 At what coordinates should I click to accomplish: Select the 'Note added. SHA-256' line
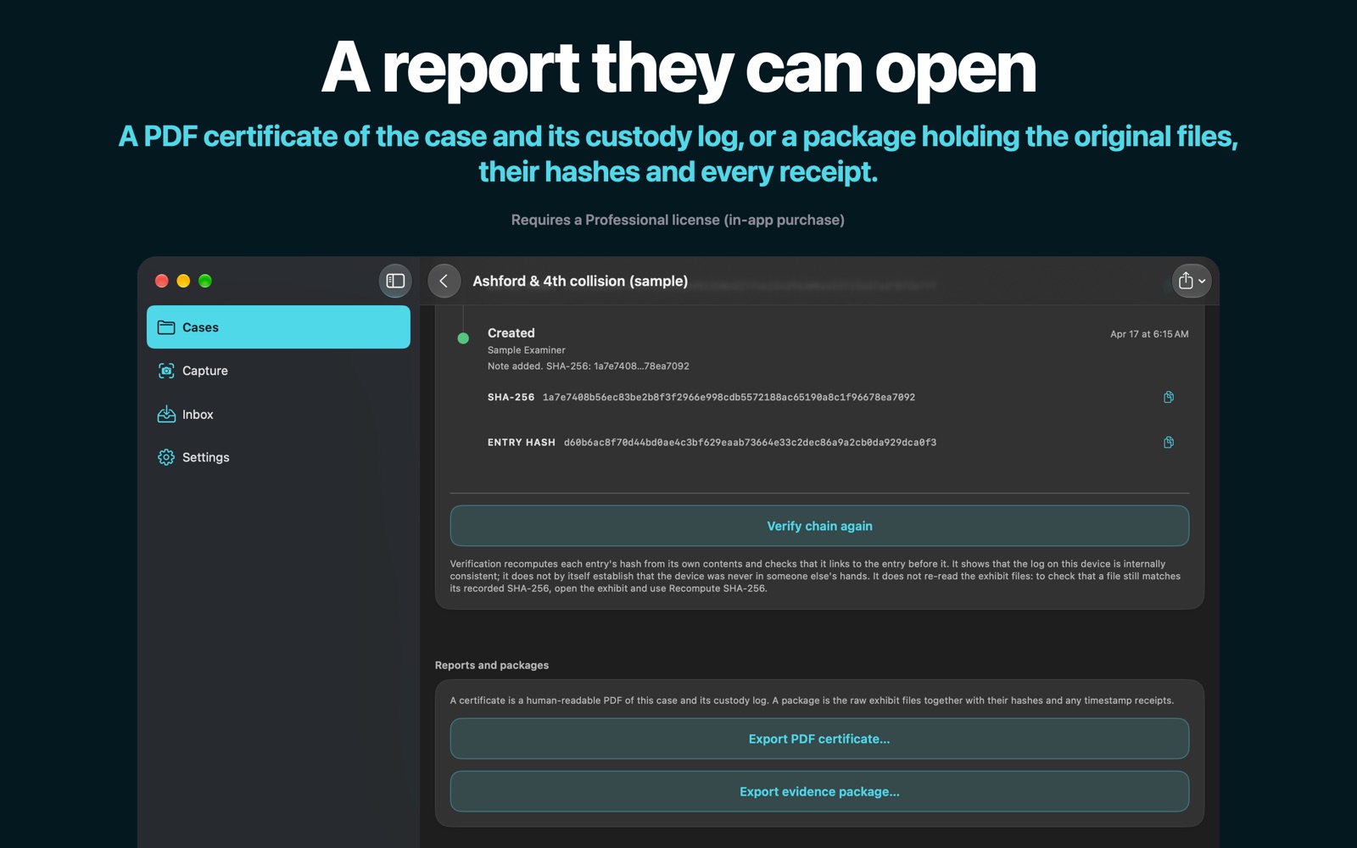click(x=589, y=366)
